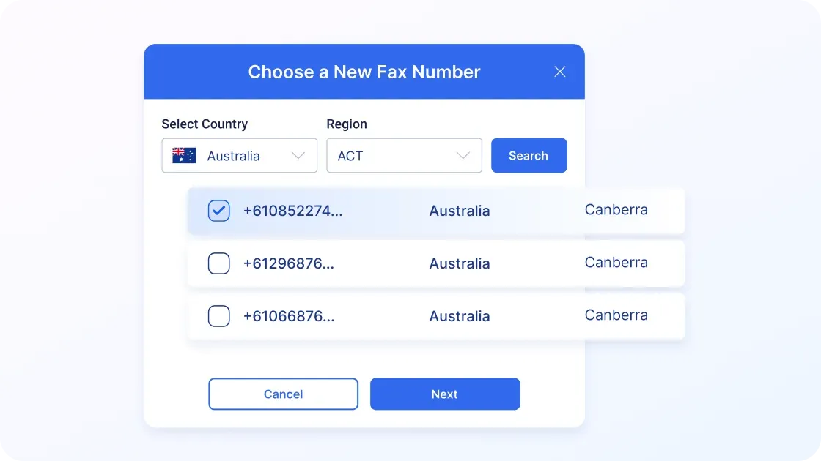Select the +61066876... phone number text

[288, 316]
